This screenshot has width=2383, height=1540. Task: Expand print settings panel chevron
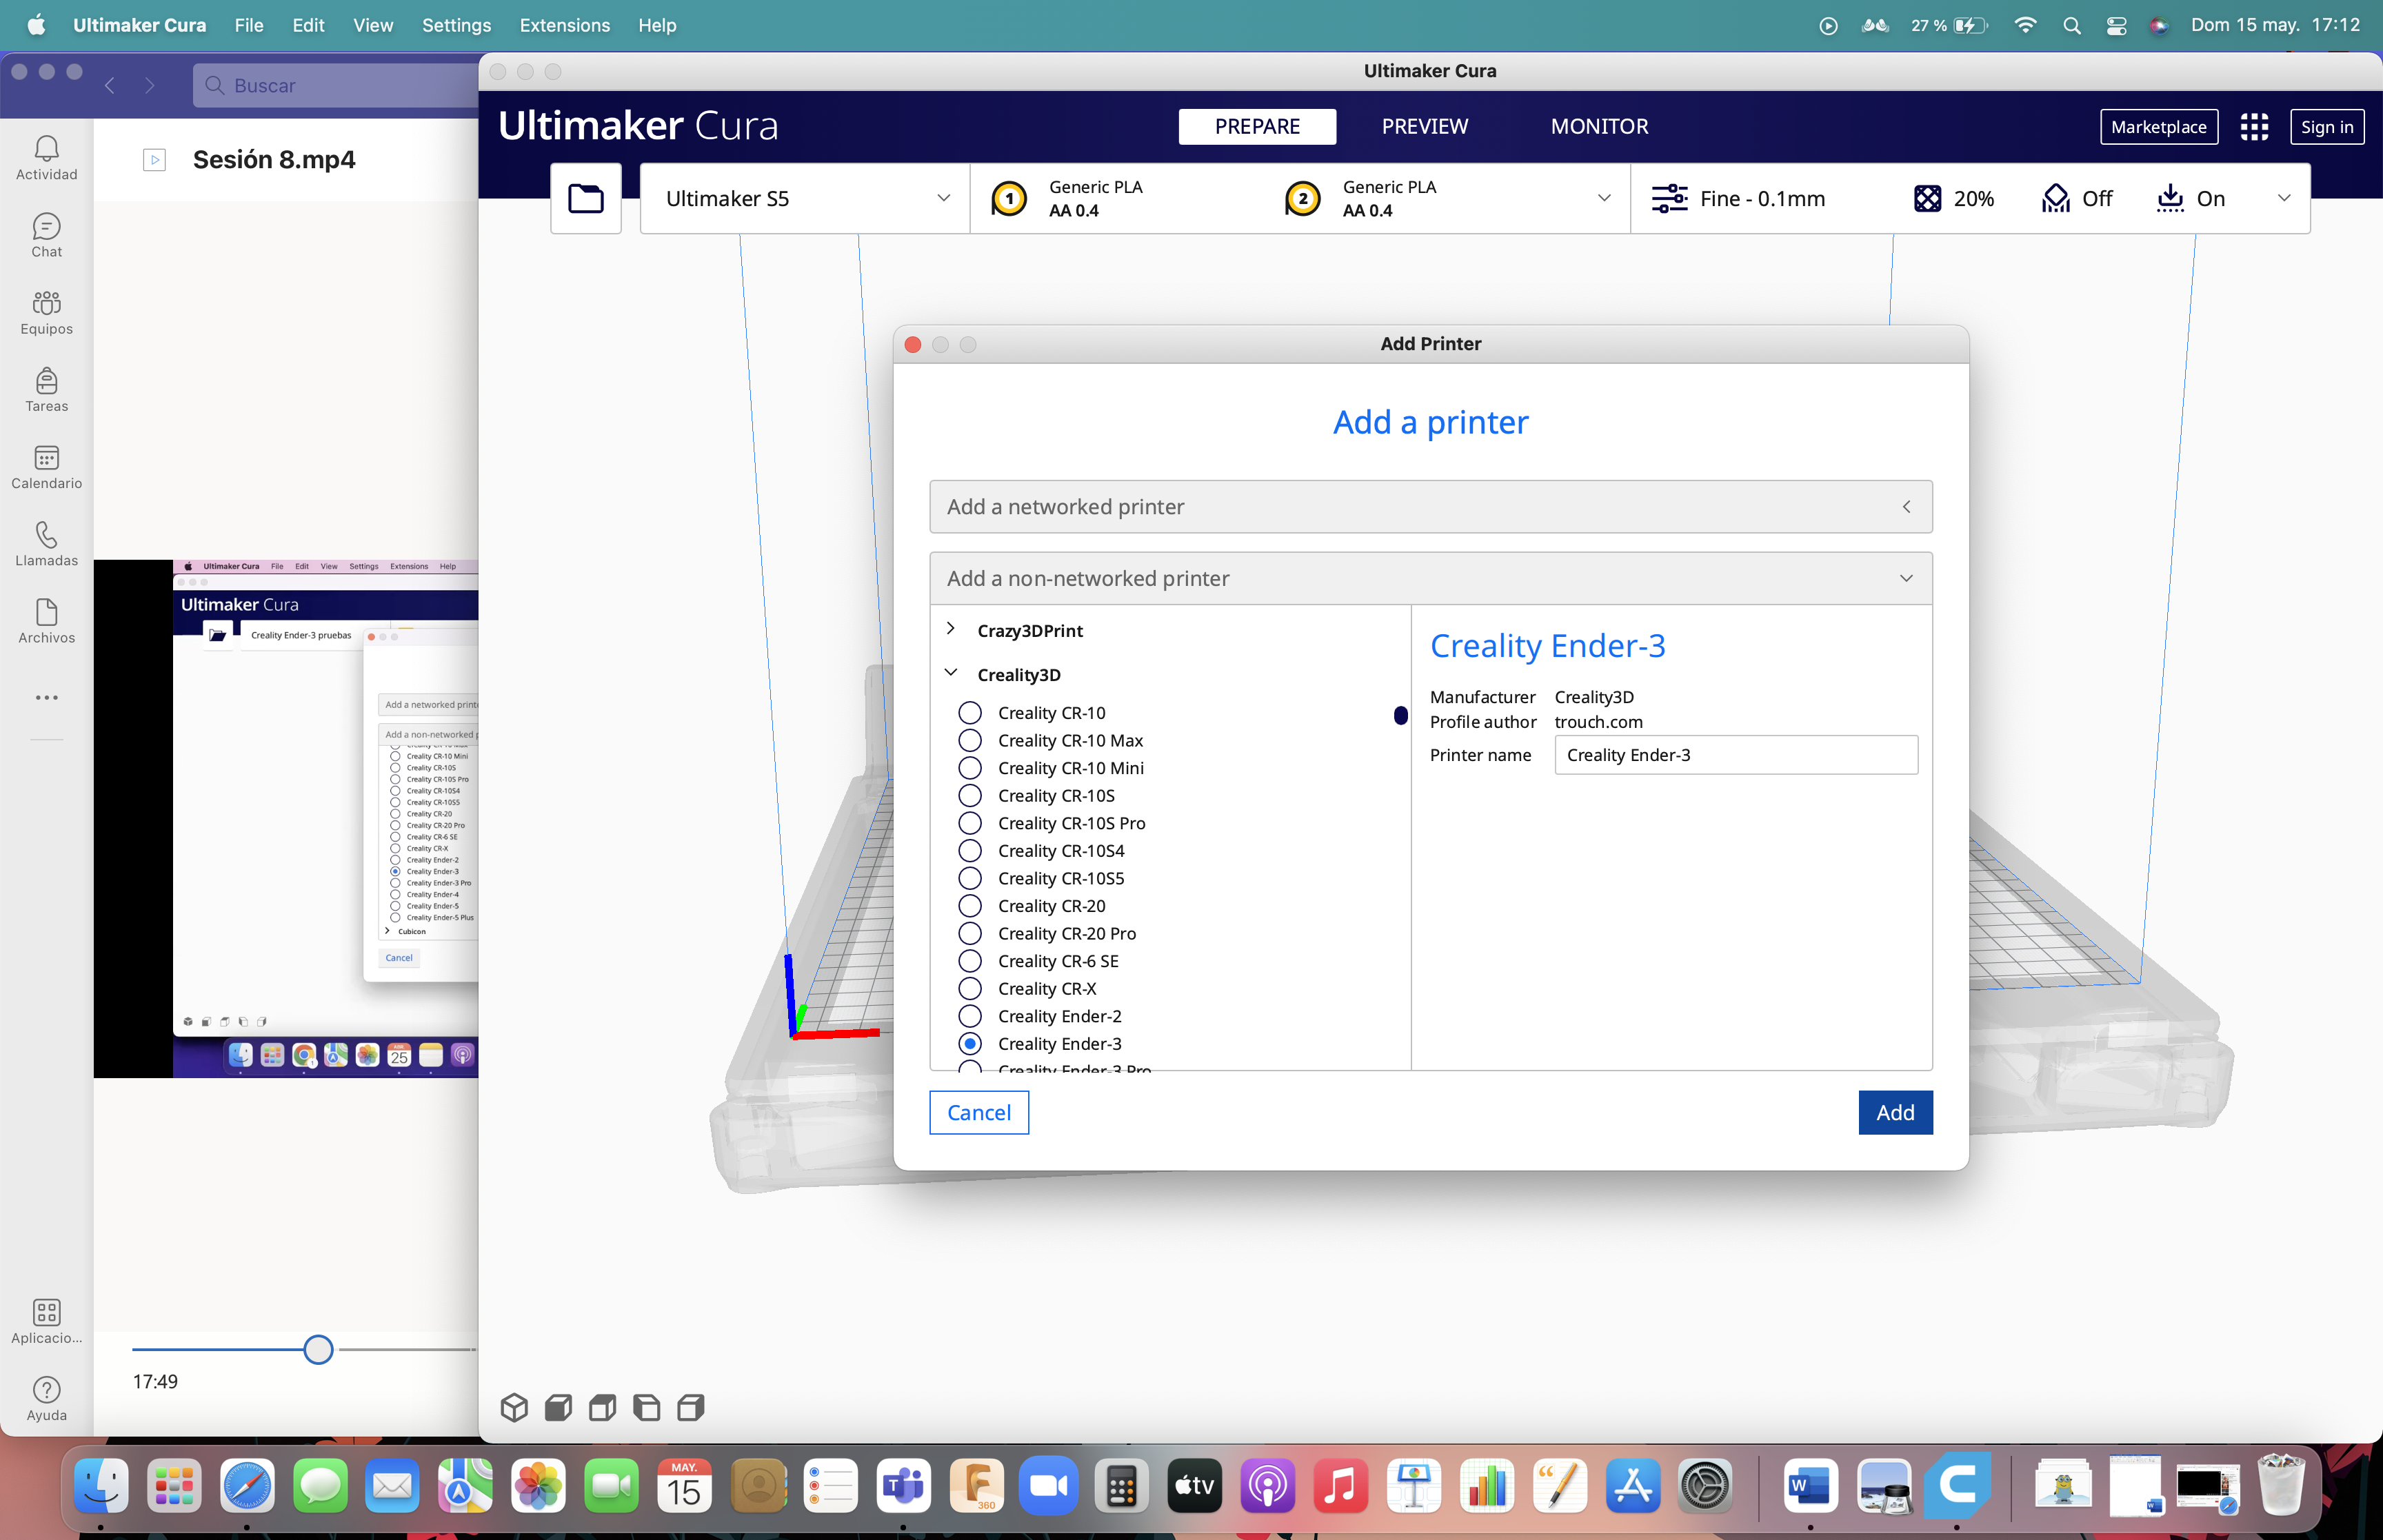pos(2284,198)
